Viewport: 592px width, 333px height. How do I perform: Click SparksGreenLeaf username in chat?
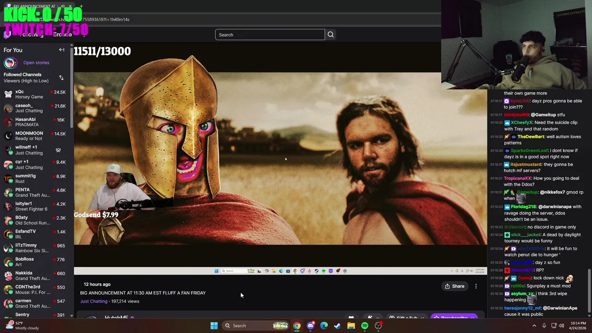pos(530,150)
